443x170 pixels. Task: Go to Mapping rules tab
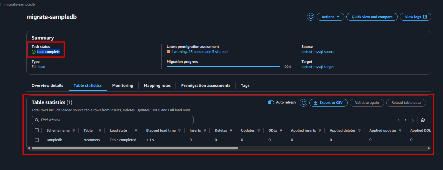157,85
